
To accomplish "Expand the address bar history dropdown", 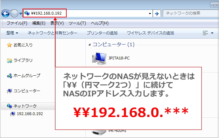I will coord(150,14).
